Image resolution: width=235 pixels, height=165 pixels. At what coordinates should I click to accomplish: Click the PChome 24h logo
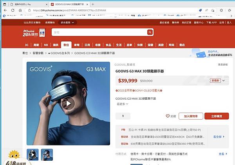31,33
